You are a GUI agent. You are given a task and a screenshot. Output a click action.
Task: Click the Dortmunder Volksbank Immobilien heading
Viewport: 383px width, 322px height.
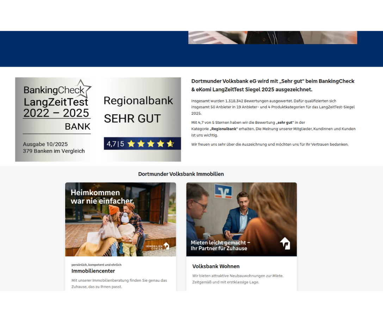[x=181, y=174]
